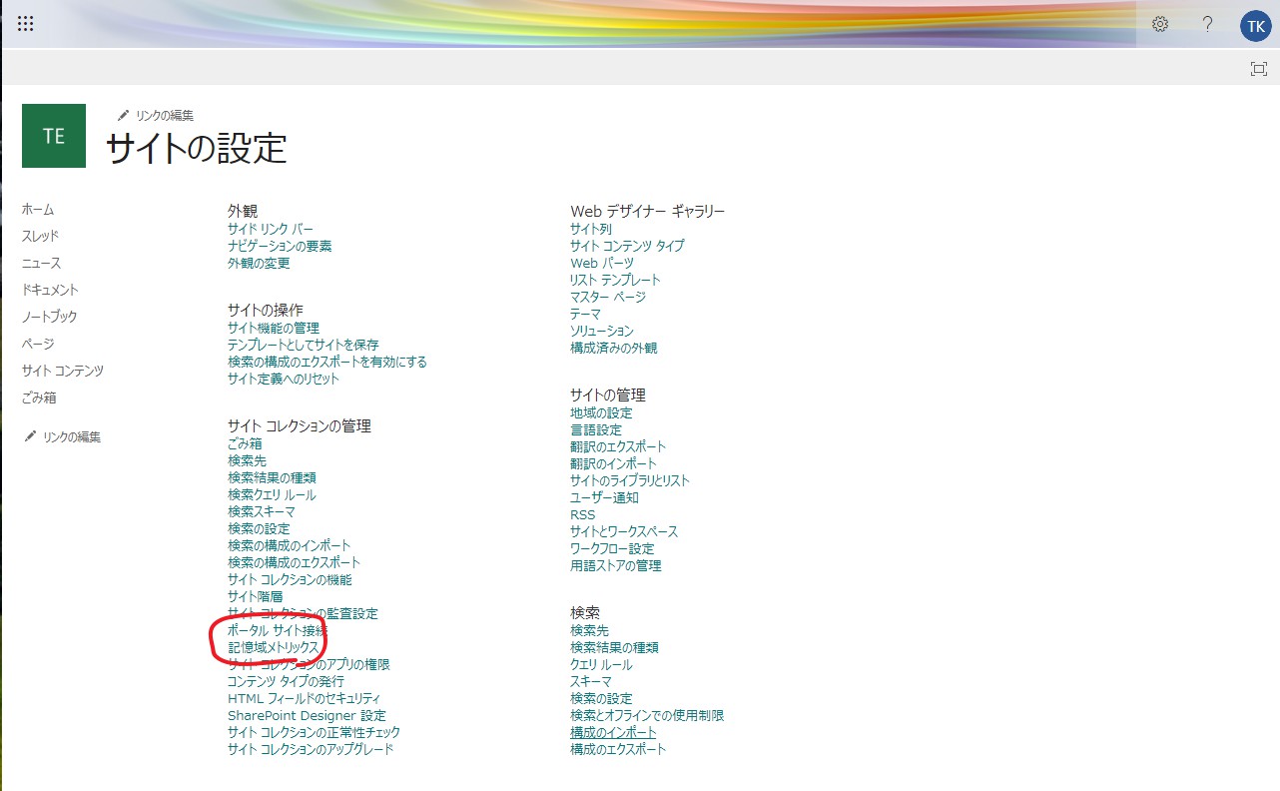Open ドキュメント in left navigation

[x=50, y=290]
